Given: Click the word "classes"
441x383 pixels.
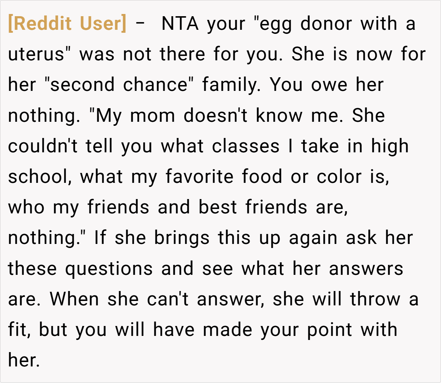Looking at the screenshot, I should pos(246,146).
